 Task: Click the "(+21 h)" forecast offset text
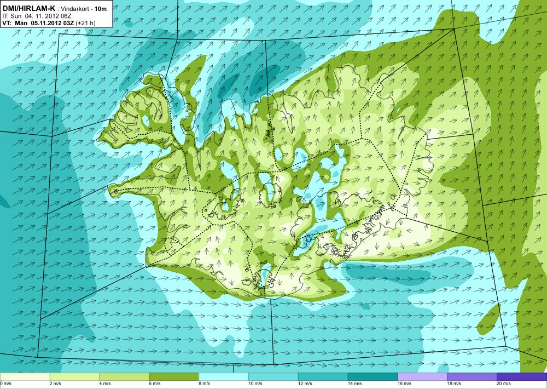click(85, 23)
